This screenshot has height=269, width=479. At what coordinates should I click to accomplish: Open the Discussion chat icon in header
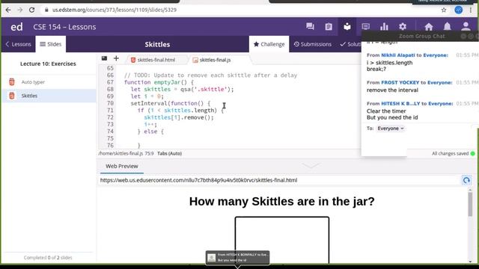[x=310, y=27]
